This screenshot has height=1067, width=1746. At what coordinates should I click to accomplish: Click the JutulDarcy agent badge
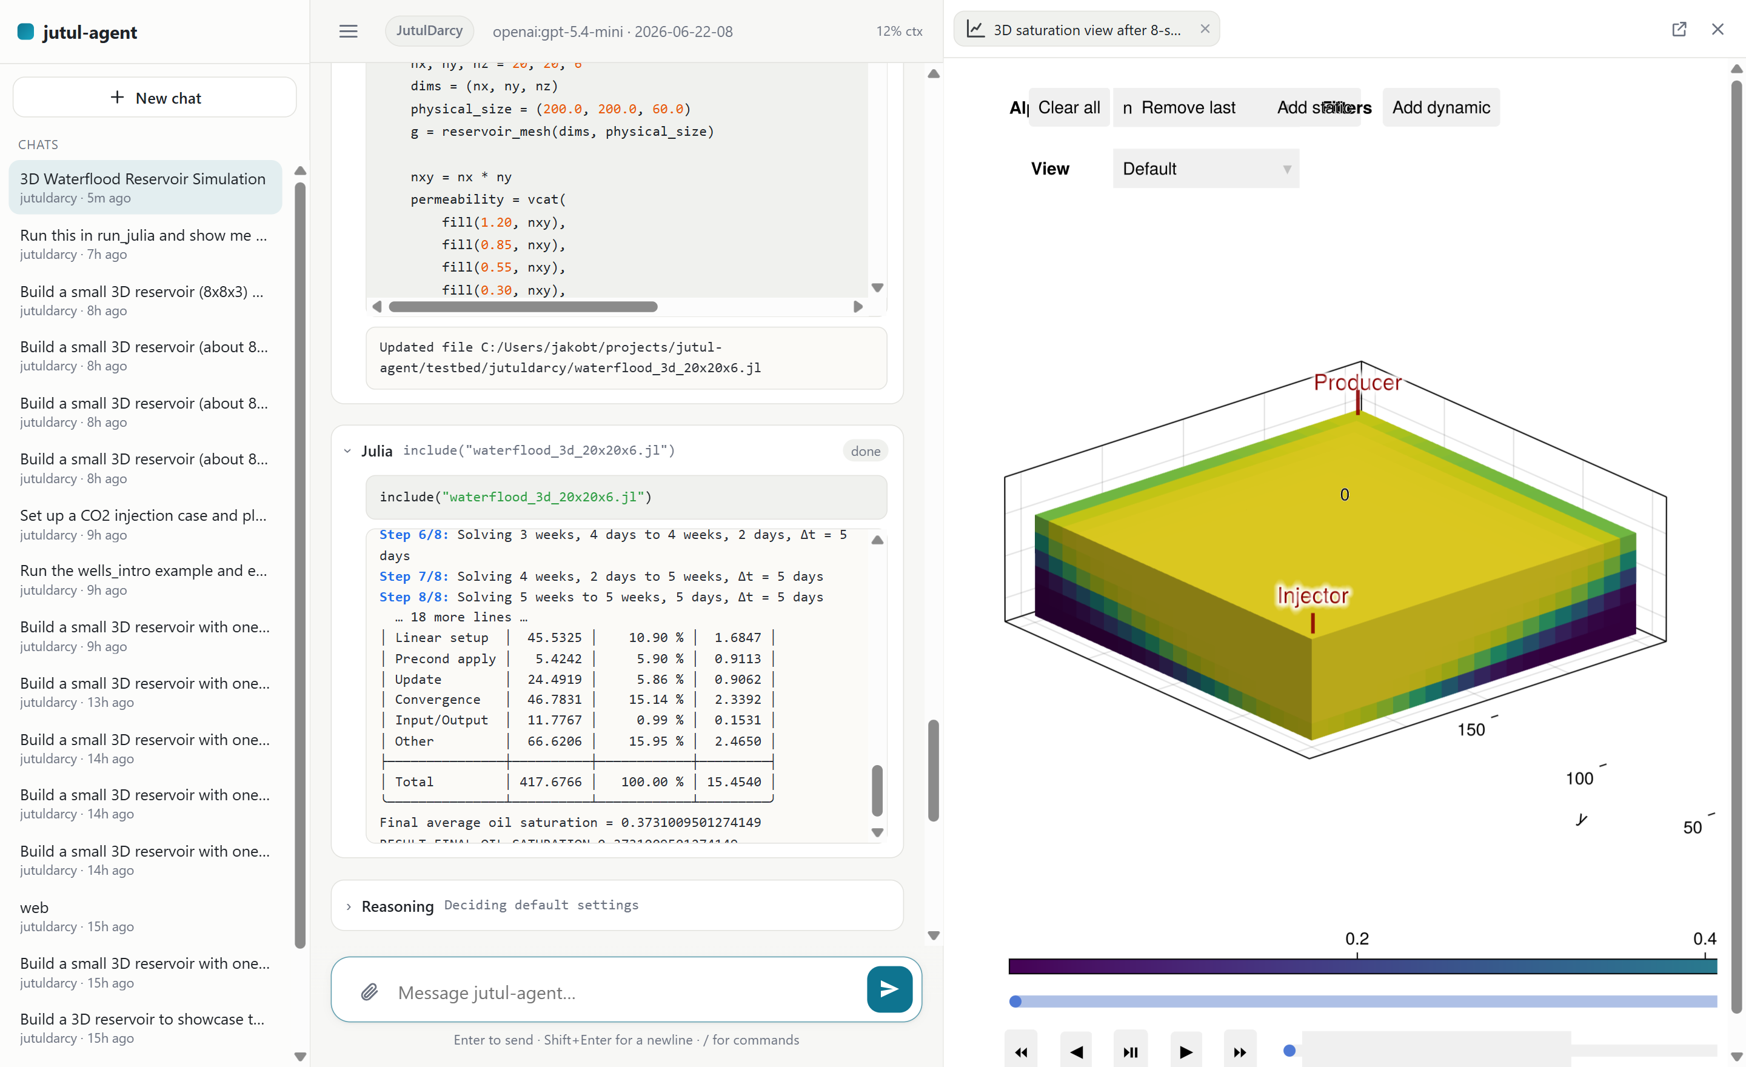point(429,30)
